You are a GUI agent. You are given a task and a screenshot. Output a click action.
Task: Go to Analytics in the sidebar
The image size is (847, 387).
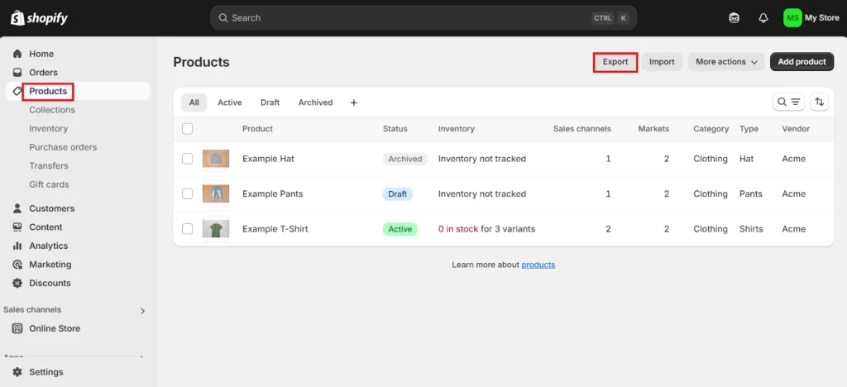pyautogui.click(x=48, y=246)
